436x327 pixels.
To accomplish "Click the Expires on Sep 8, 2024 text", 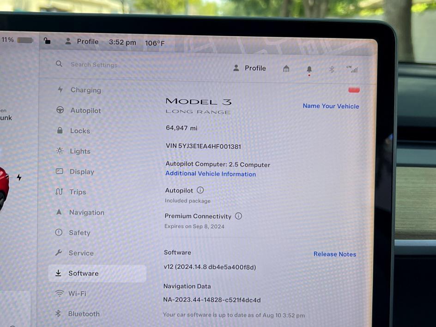I will (194, 226).
